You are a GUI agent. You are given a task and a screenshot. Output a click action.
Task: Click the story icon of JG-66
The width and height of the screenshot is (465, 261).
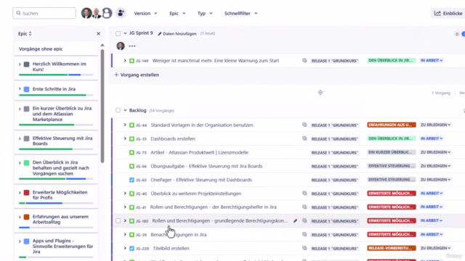click(132, 166)
